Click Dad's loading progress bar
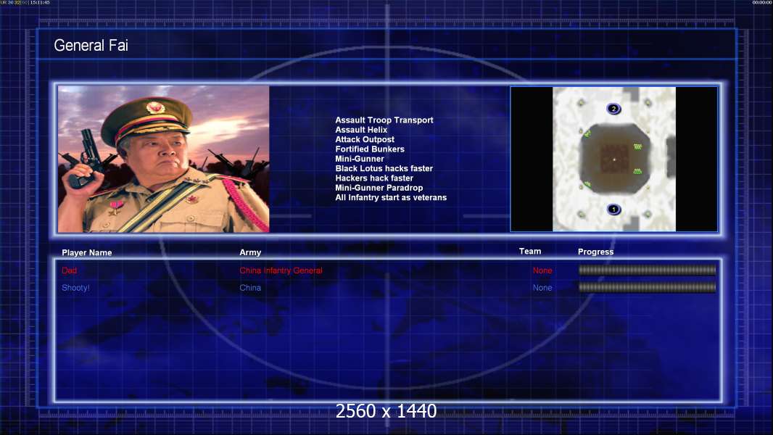Screen dimensions: 773x435 [x=647, y=270]
